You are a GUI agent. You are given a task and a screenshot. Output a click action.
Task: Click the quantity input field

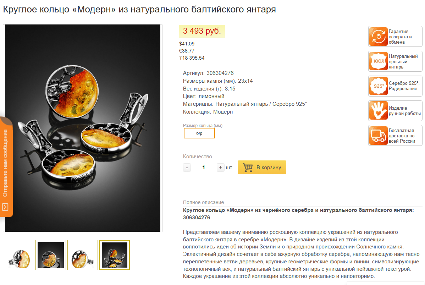(x=204, y=168)
